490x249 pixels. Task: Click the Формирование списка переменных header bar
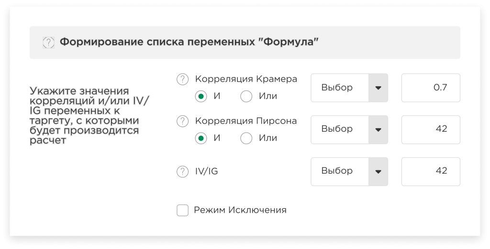tap(245, 42)
